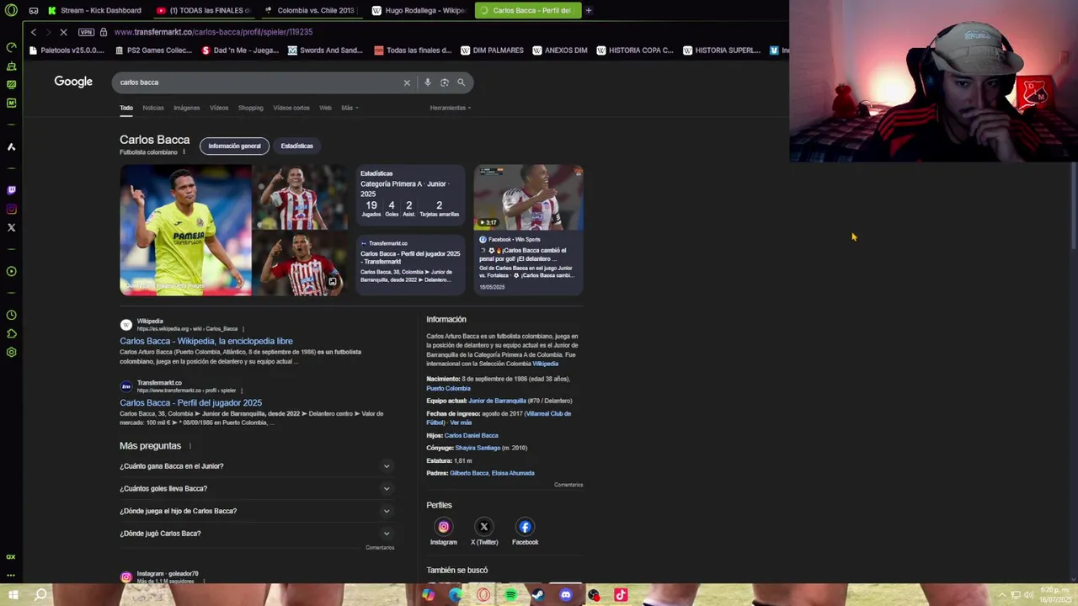Stop loading the page with the X button
The height and width of the screenshot is (606, 1078).
click(63, 32)
